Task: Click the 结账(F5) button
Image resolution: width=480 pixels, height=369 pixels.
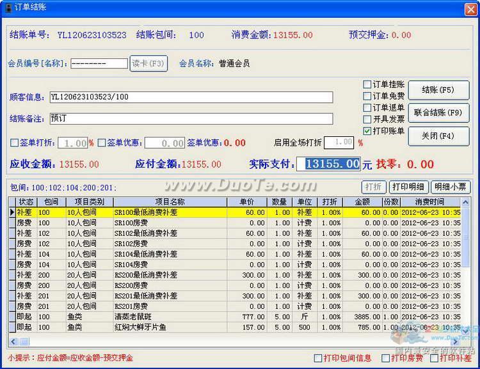Action: [438, 90]
